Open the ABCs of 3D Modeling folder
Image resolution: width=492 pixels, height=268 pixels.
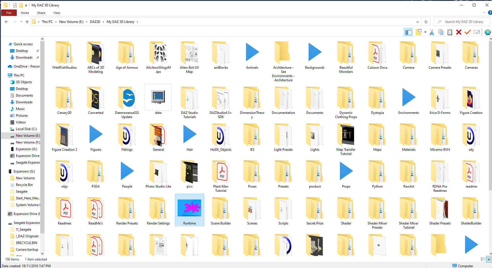pyautogui.click(x=96, y=58)
